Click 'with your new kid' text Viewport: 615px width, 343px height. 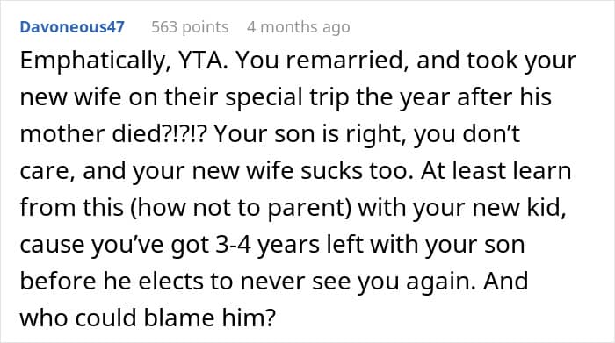coord(462,208)
